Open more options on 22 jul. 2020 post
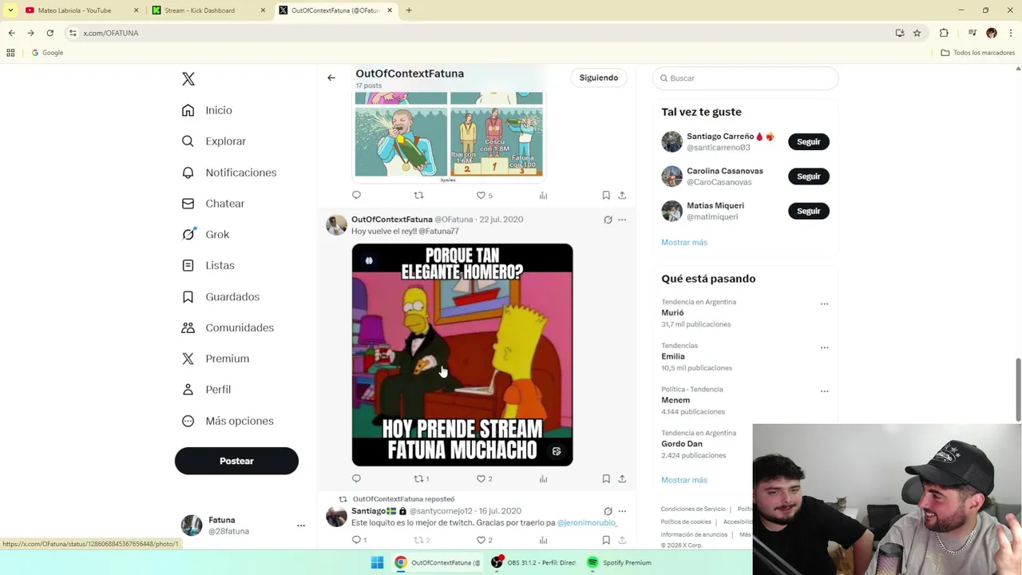1022x575 pixels. [622, 220]
